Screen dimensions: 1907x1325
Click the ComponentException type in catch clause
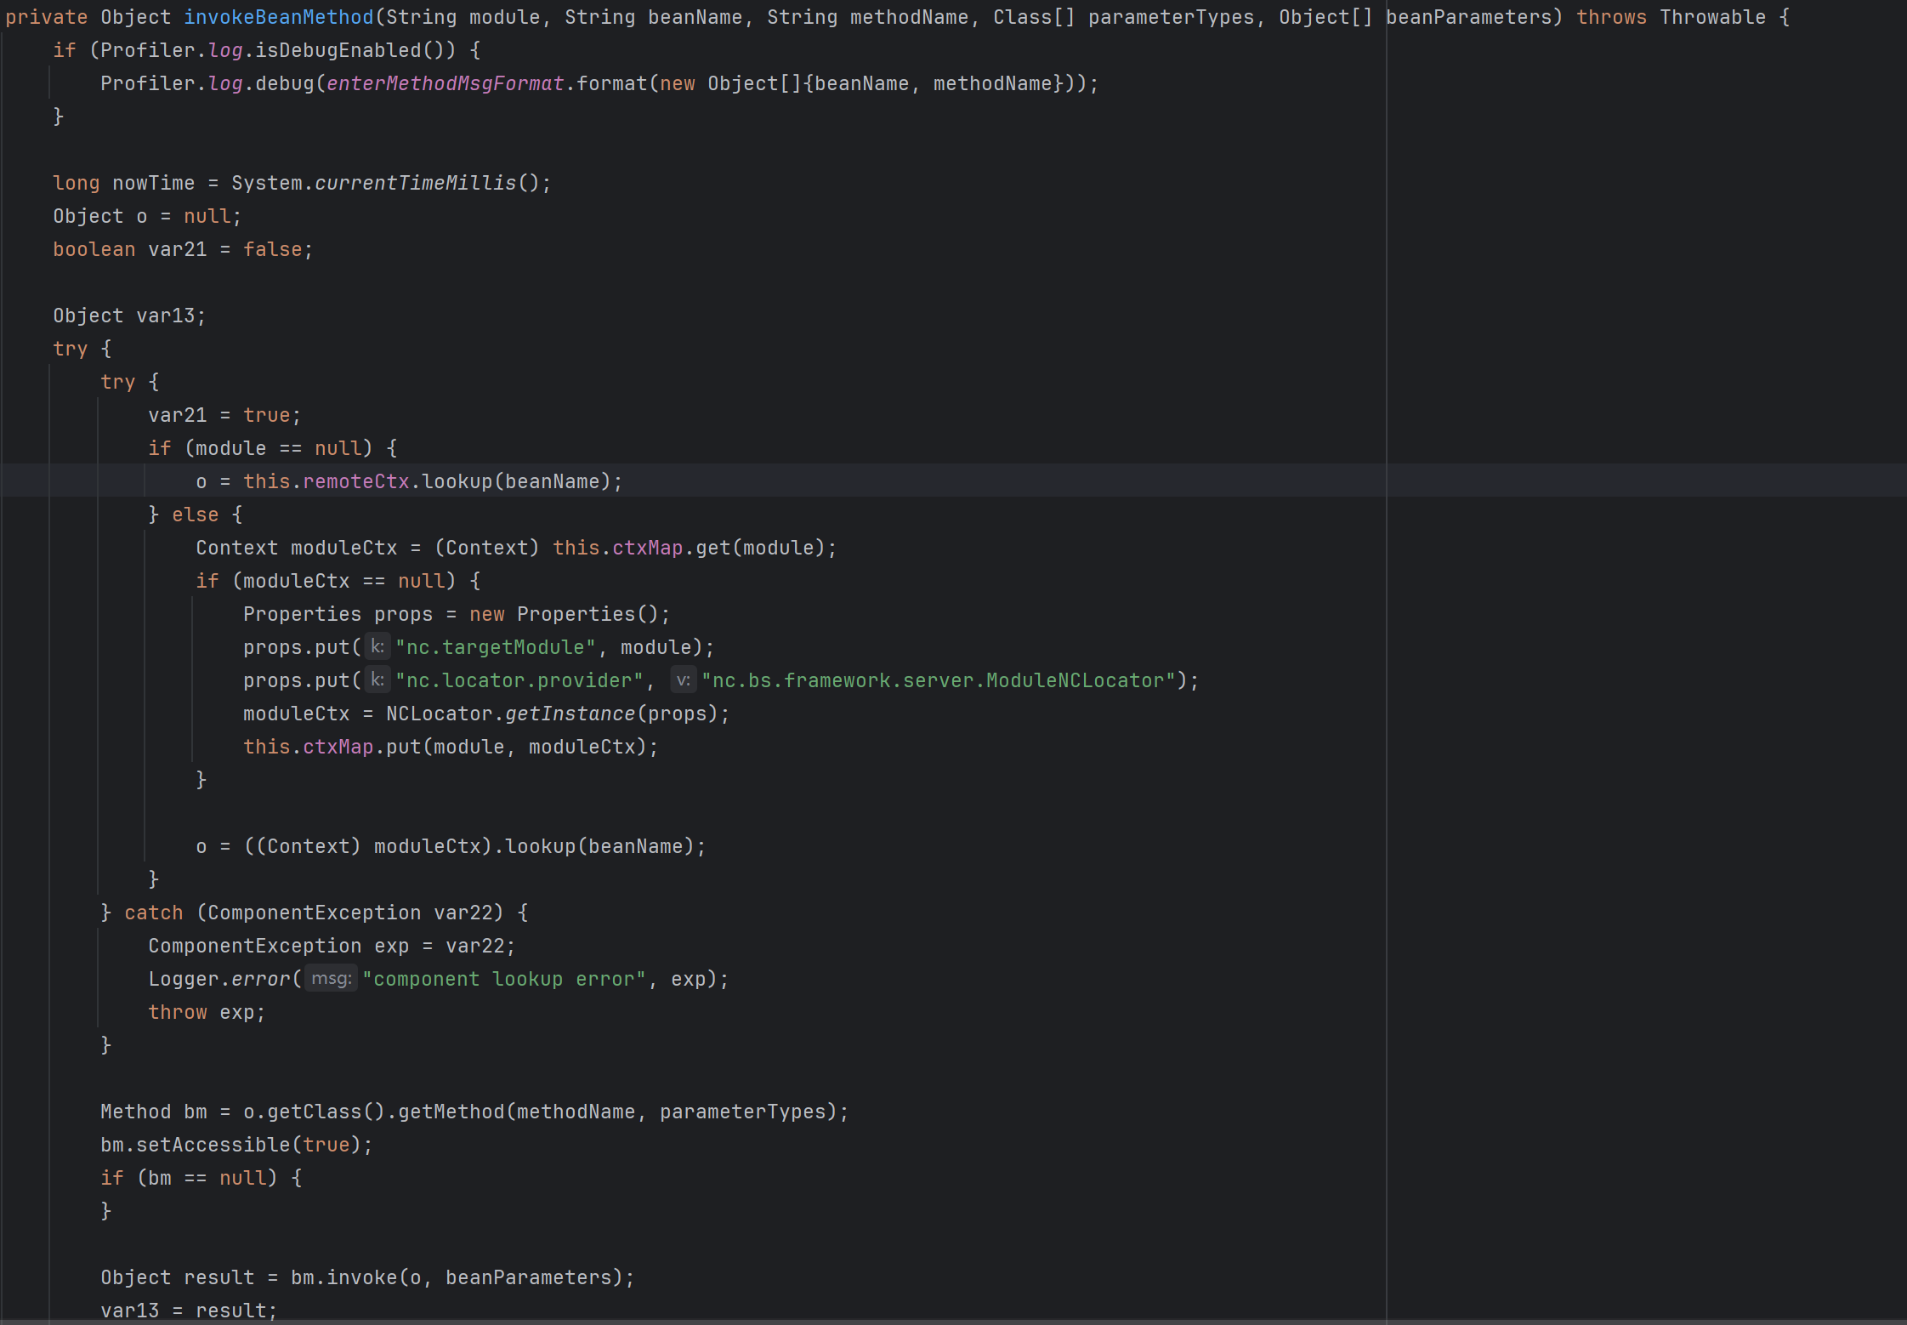pyautogui.click(x=314, y=913)
